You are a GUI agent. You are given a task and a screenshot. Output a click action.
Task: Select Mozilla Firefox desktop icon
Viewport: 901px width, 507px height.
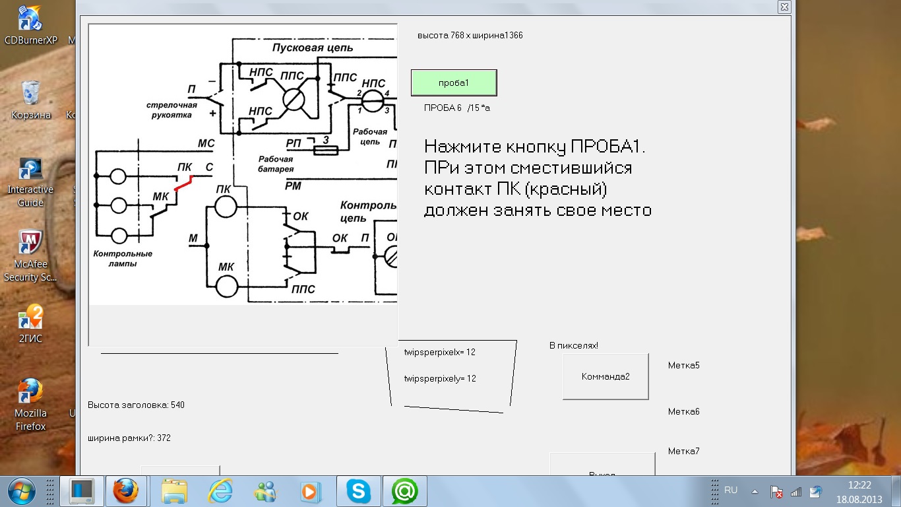30,404
